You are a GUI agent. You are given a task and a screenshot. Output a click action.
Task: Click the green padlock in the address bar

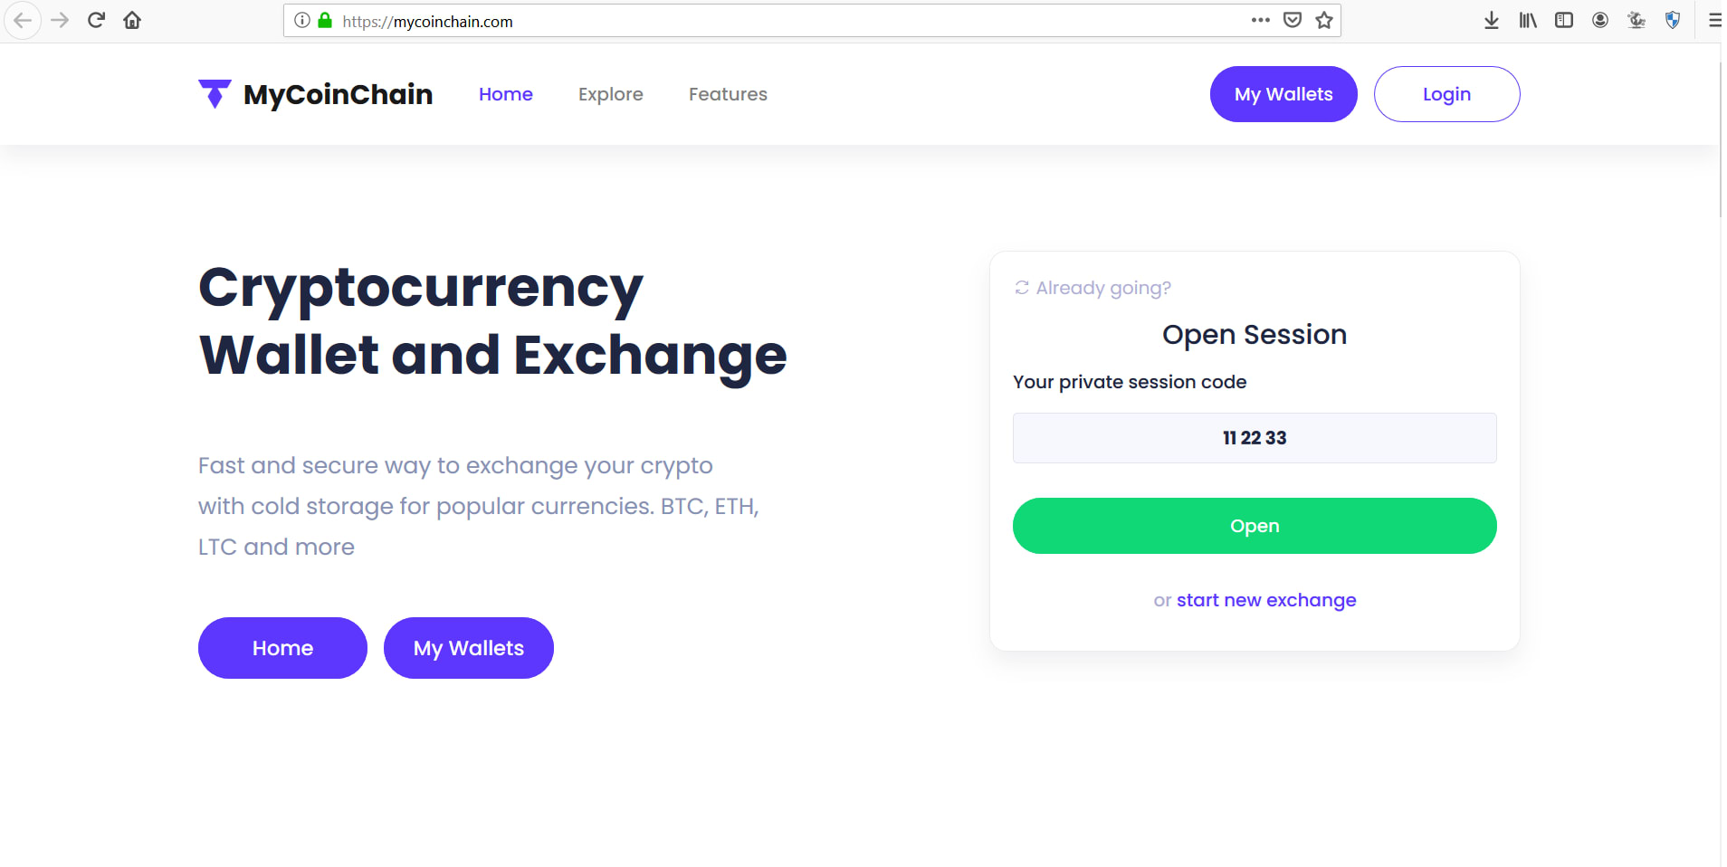323,20
